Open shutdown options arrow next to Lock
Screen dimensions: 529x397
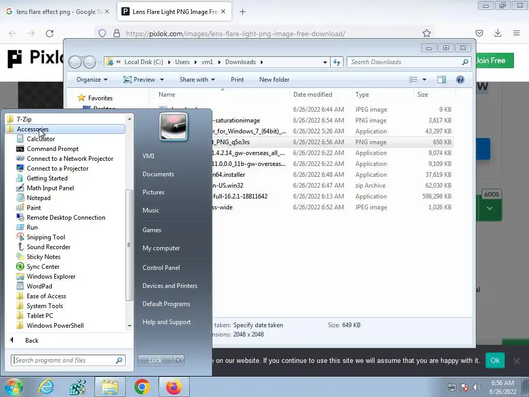[178, 360]
